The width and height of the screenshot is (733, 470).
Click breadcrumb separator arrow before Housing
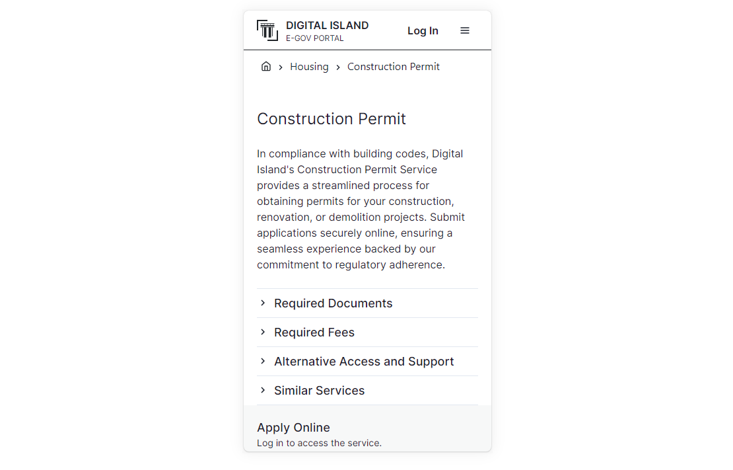point(281,67)
